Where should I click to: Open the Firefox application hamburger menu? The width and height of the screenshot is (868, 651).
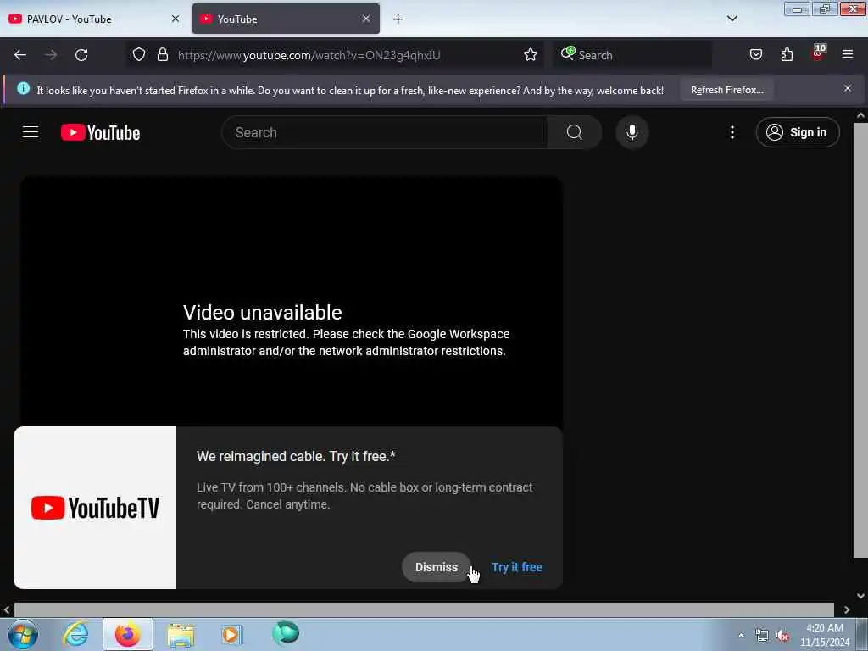pyautogui.click(x=848, y=54)
